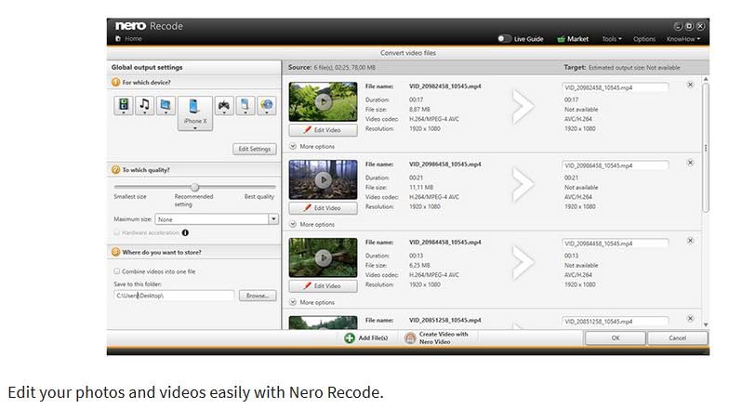Select the computer monitor device icon
Screen dimensions: 729x409
[166, 106]
